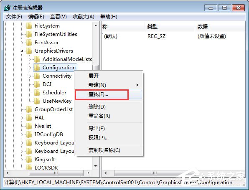
Task: Click the DCI folder icon
Action: (x=37, y=84)
